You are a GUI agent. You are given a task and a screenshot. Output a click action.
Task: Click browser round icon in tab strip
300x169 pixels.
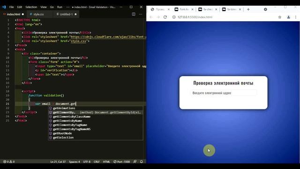click(x=265, y=9)
